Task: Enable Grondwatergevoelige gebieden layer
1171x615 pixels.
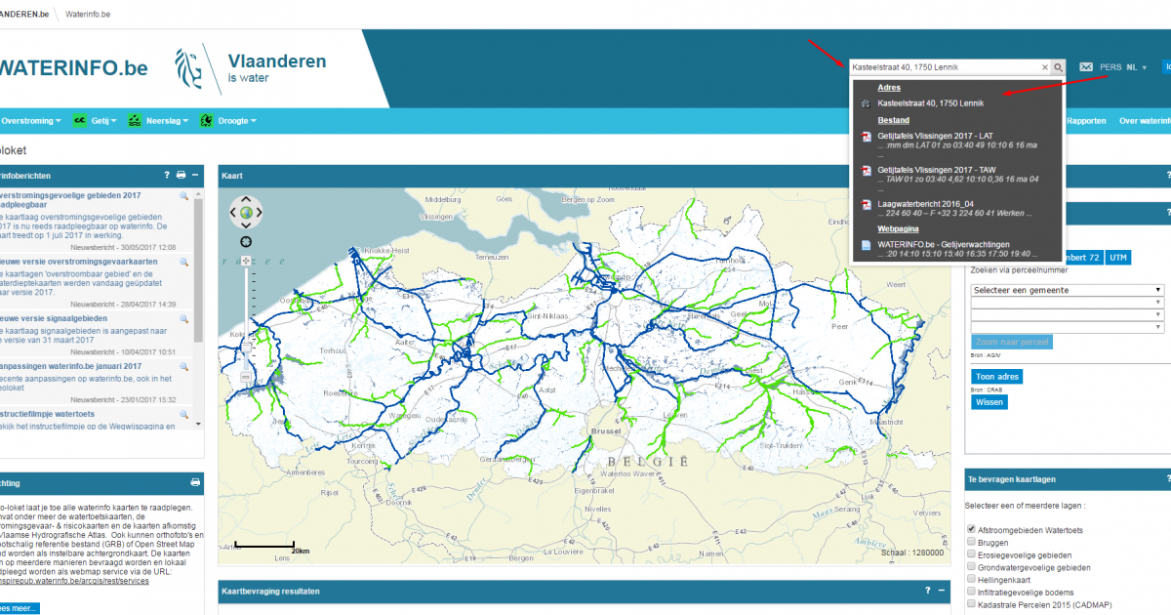Action: tap(971, 567)
